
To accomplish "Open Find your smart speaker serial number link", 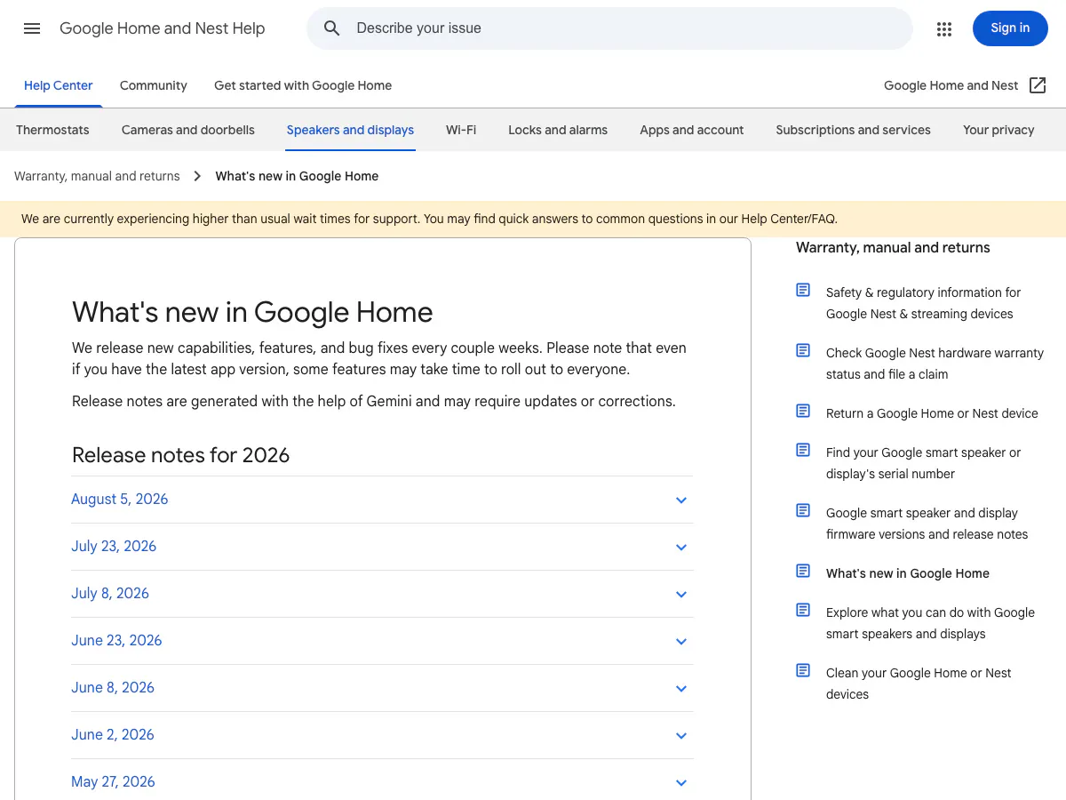I will click(923, 463).
